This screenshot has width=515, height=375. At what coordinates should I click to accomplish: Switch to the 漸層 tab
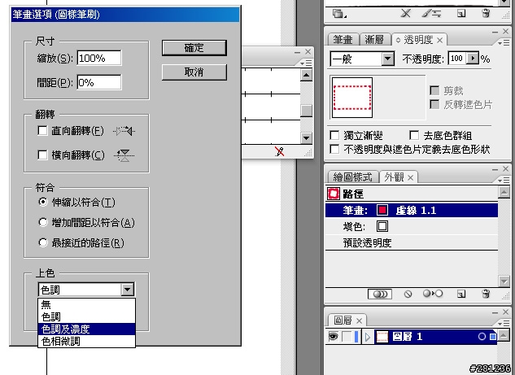(x=374, y=40)
